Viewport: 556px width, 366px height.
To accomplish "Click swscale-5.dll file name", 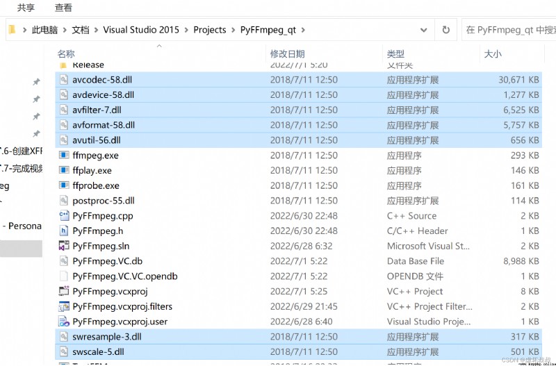I will click(x=98, y=352).
